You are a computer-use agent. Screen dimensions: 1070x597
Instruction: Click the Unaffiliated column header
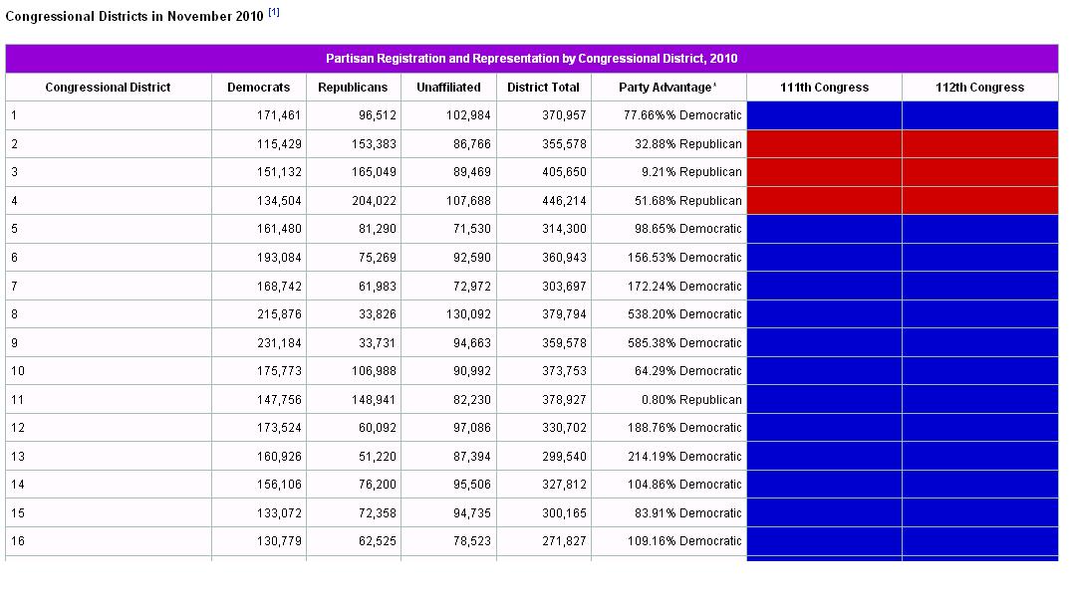coord(448,88)
